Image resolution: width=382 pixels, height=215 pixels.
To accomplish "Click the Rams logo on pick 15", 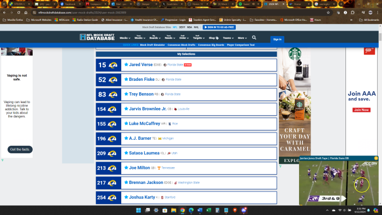I will point(113,65).
